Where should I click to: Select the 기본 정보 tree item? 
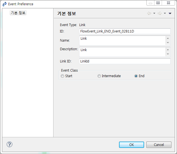coord(18,13)
